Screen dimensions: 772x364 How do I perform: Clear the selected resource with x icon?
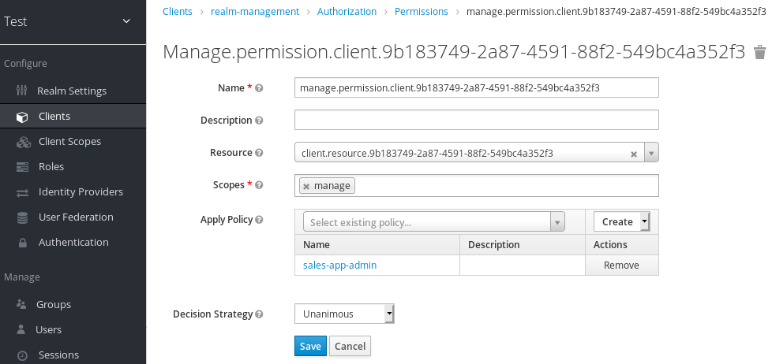(633, 154)
